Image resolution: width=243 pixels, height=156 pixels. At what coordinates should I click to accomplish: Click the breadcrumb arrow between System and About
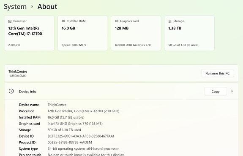(x=32, y=7)
